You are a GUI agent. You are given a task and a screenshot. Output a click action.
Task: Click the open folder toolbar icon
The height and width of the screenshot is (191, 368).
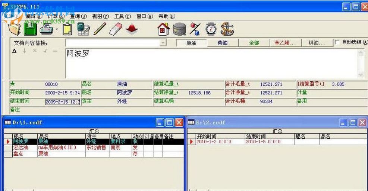[14, 29]
